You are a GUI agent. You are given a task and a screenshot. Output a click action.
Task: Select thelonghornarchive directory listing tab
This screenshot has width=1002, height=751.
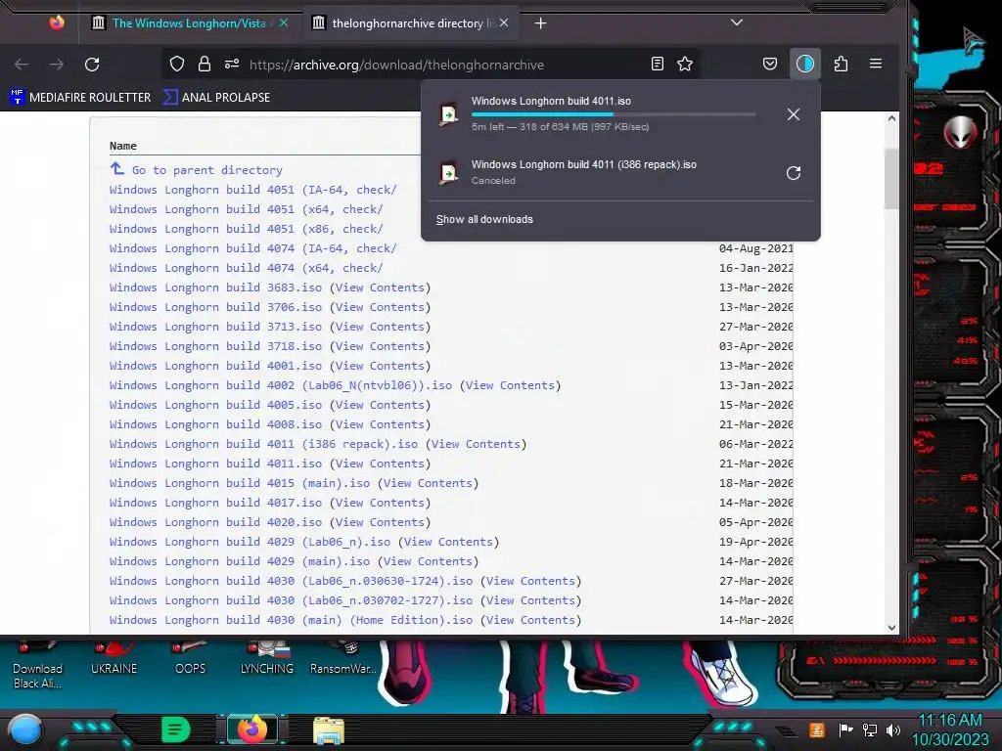pyautogui.click(x=409, y=23)
